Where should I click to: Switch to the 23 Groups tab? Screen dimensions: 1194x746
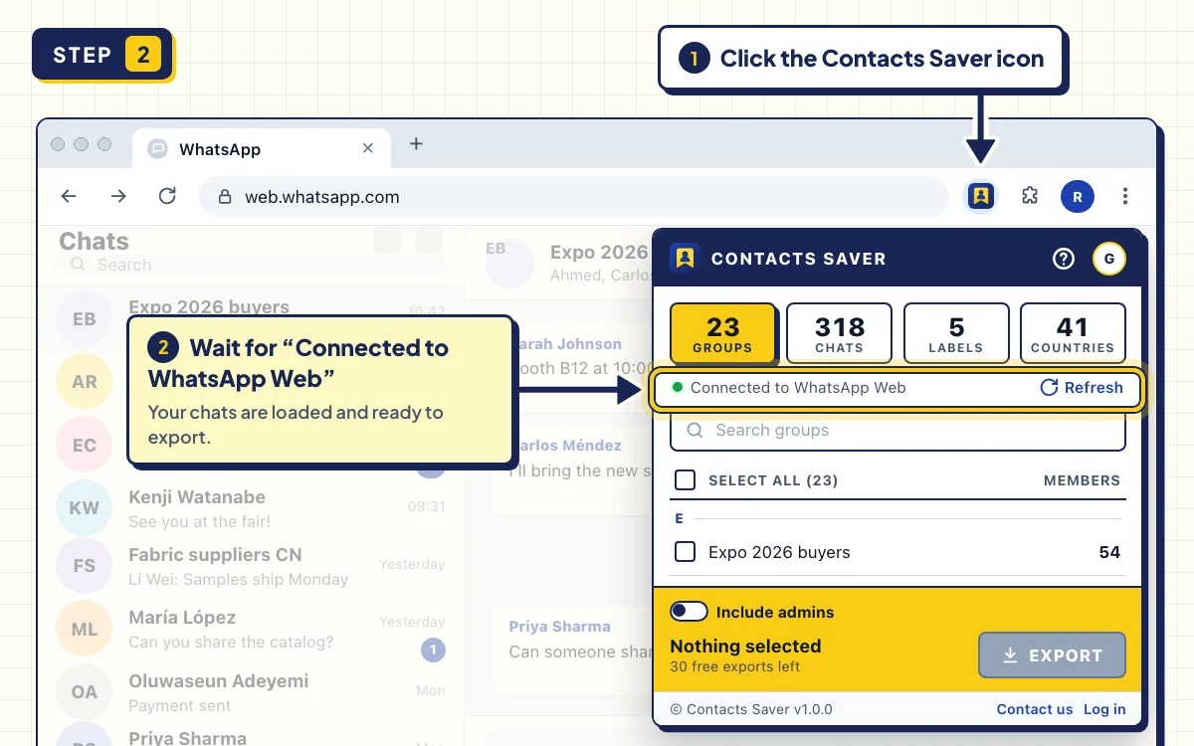pos(722,333)
